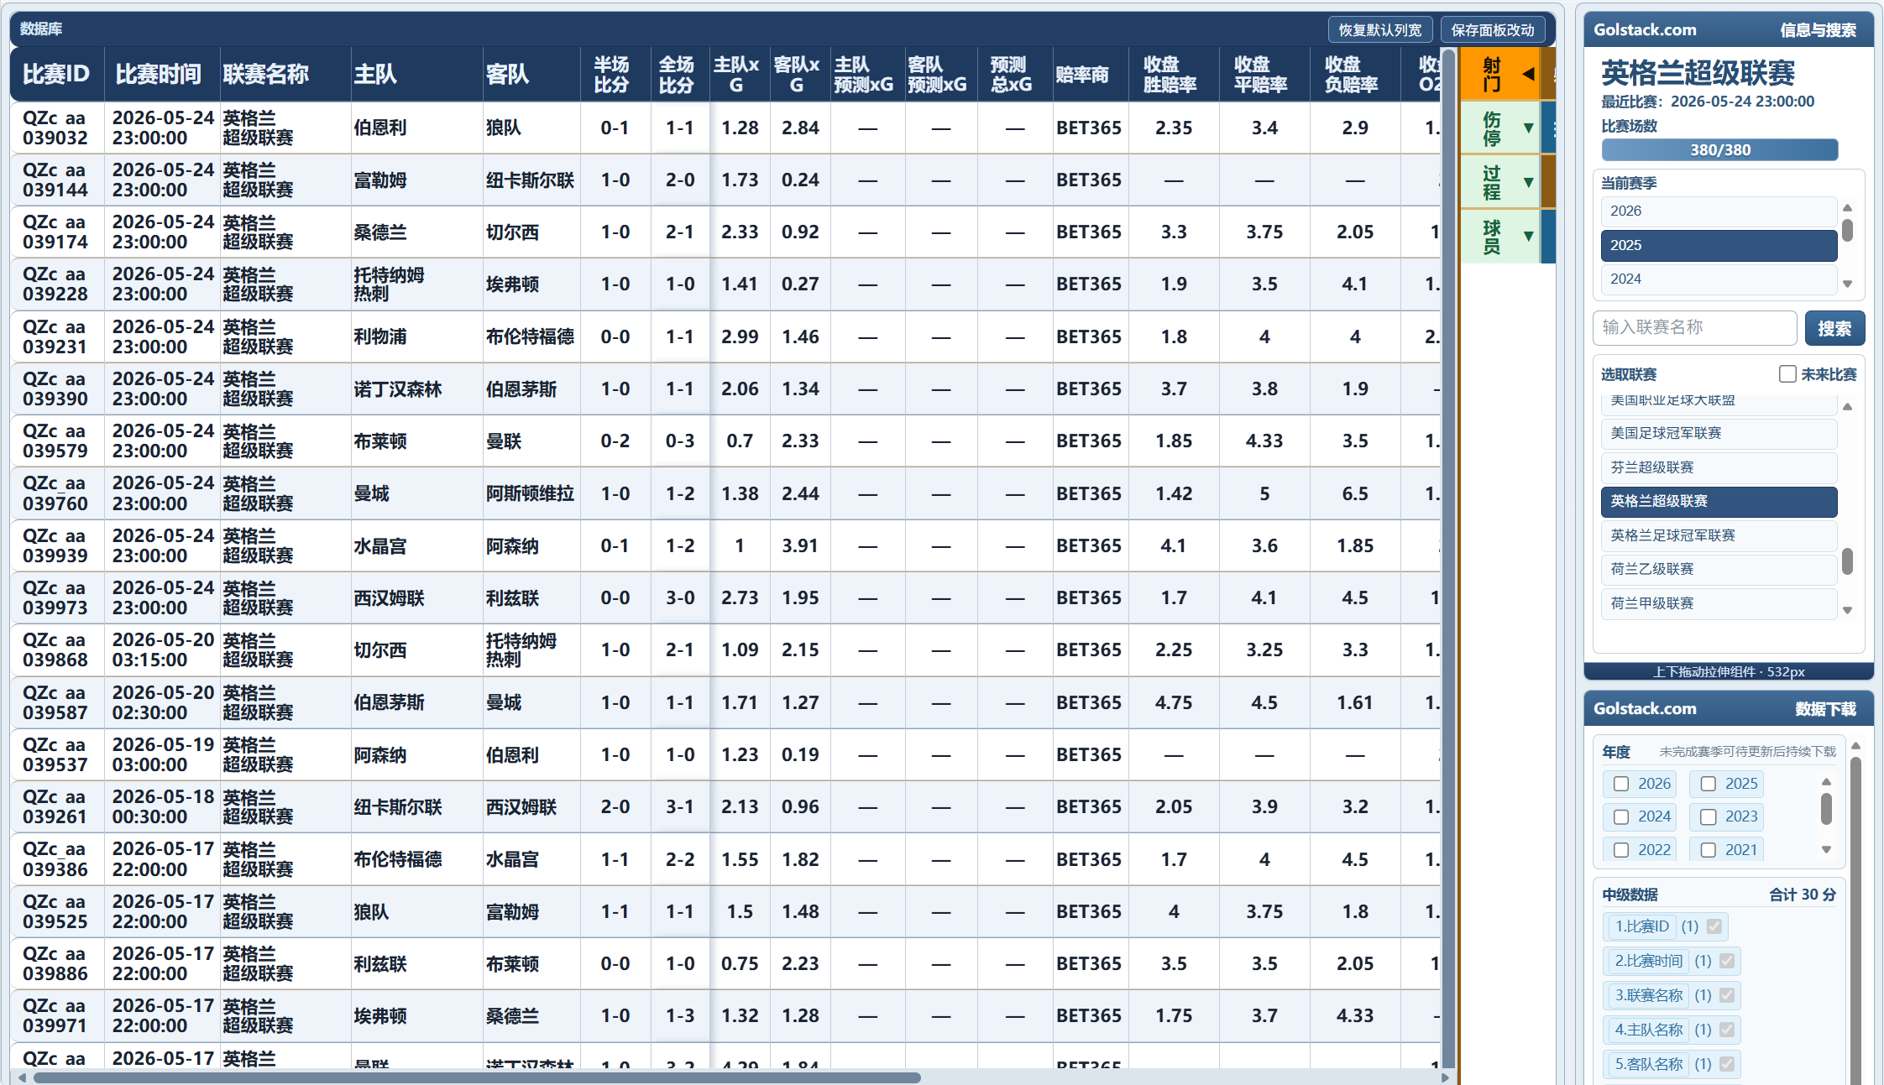Click the 比赛ID column header
Viewport: 1884px width, 1085px height.
[56, 74]
